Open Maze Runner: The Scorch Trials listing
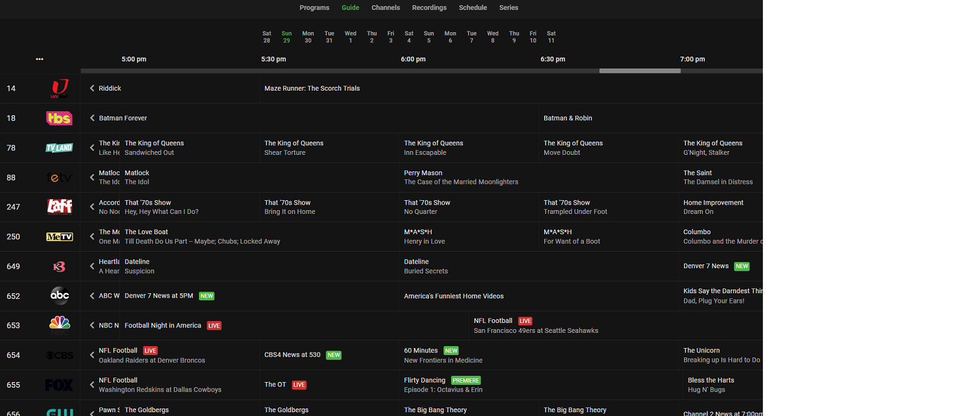 pyautogui.click(x=312, y=89)
